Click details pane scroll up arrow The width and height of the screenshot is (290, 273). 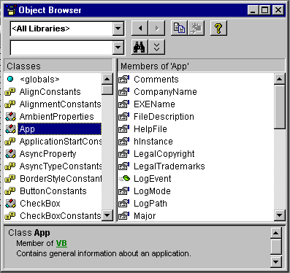pos(276,233)
